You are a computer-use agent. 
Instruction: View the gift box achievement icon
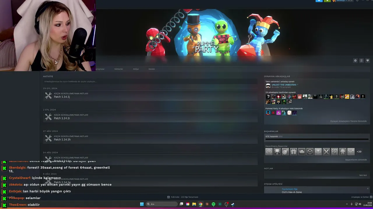293,152
